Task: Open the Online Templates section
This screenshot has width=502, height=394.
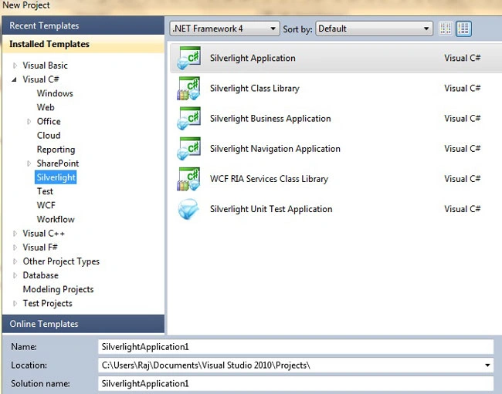Action: 83,324
